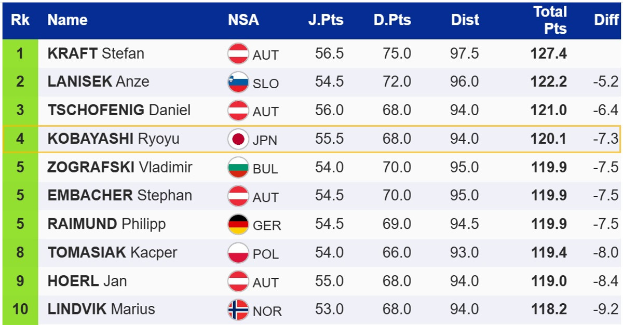
Task: Click the Polish flag icon for Tomasiak
Action: pyautogui.click(x=238, y=253)
